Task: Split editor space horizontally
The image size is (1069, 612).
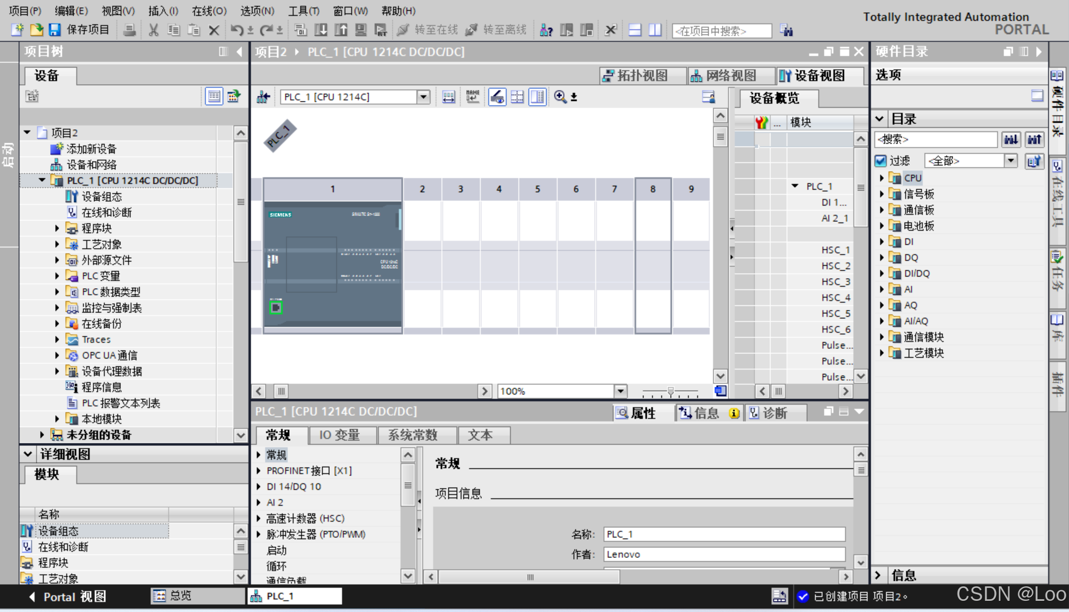Action: (x=635, y=30)
